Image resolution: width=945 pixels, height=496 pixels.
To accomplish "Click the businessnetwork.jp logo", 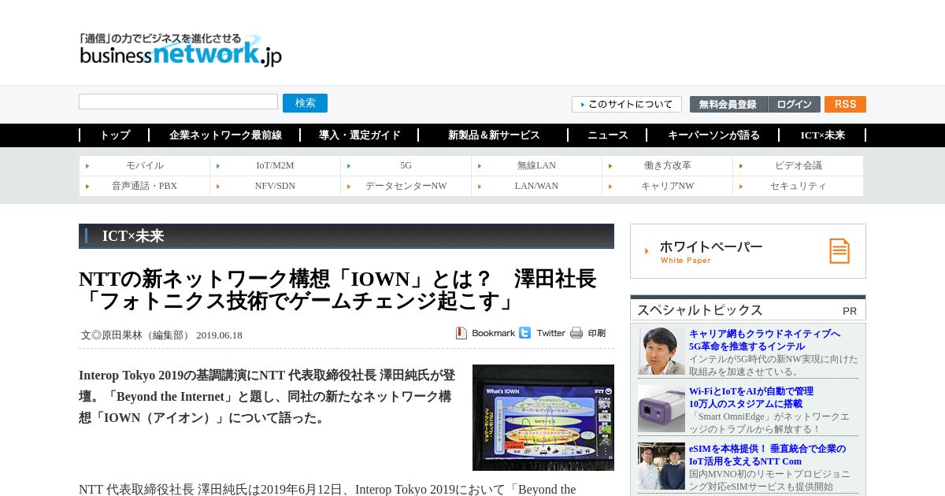I will 180,50.
